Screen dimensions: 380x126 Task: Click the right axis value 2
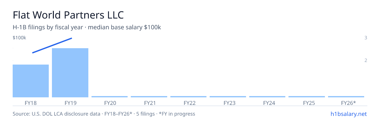[x=366, y=60]
